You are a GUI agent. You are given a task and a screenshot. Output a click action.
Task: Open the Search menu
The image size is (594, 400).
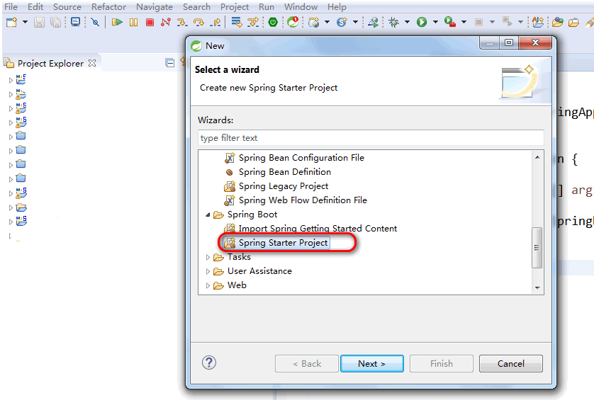[196, 7]
